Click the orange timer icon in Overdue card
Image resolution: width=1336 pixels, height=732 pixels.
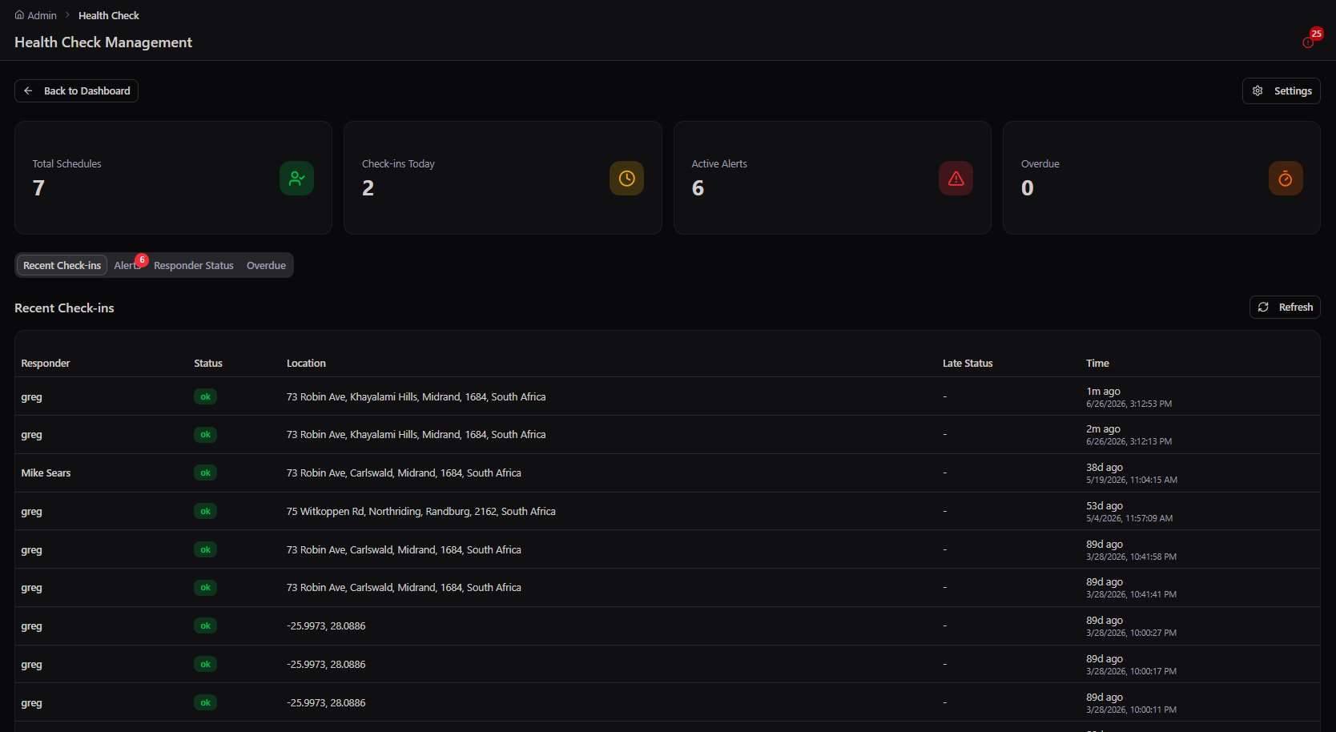tap(1286, 178)
